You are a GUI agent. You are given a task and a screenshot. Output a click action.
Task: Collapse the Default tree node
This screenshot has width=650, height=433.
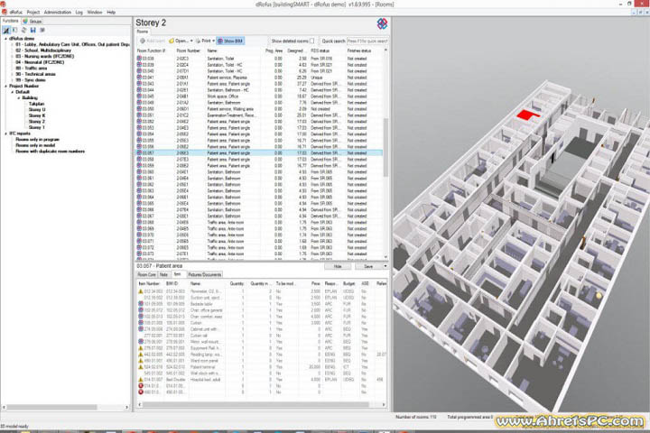[13, 92]
